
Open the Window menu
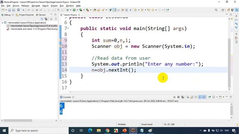tap(70, 6)
